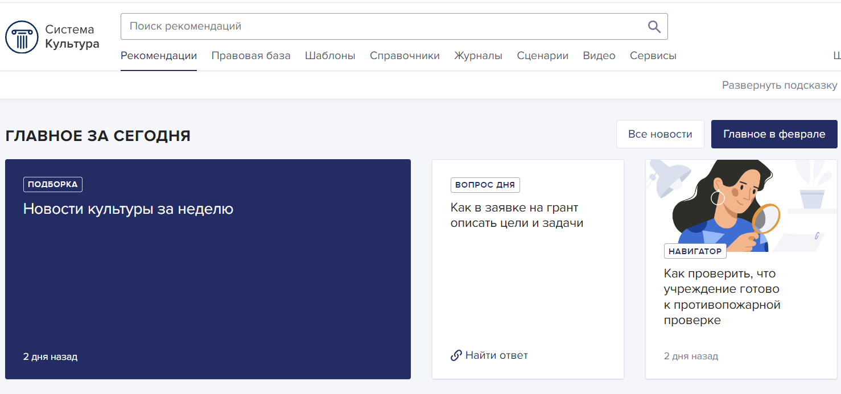
Task: Select the Журналы menu item
Action: click(x=478, y=56)
